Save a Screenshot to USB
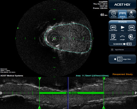This screenshot has width=137, height=109. pyautogui.click(x=122, y=44)
